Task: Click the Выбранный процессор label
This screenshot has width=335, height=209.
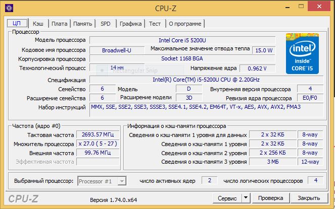Action: pos(44,181)
